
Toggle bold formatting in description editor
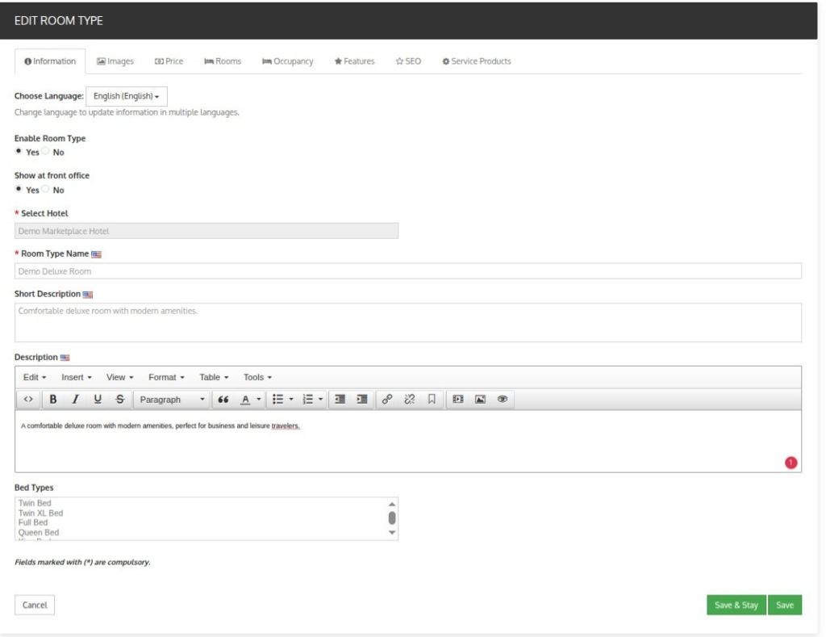[x=52, y=399]
